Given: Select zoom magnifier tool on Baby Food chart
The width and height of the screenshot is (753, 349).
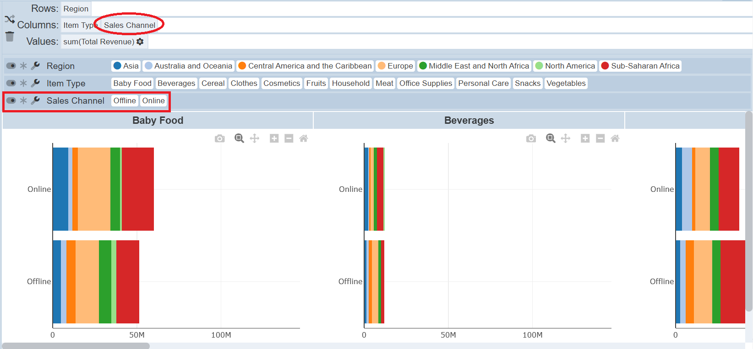Looking at the screenshot, I should (239, 138).
